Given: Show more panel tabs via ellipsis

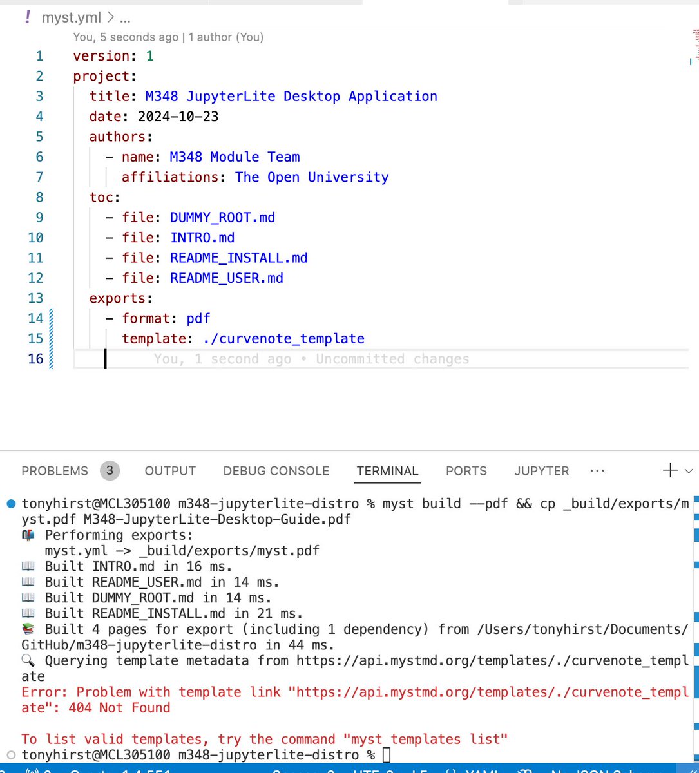Looking at the screenshot, I should pyautogui.click(x=597, y=471).
